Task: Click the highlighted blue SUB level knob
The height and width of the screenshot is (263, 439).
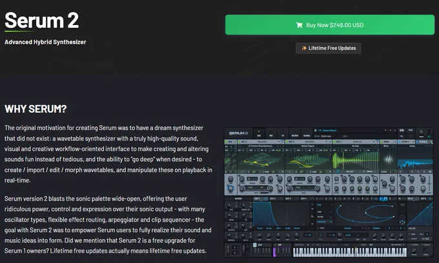Action: (230, 188)
